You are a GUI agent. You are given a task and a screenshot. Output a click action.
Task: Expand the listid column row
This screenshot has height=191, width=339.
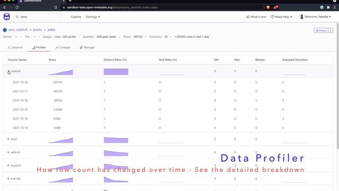pos(8,139)
